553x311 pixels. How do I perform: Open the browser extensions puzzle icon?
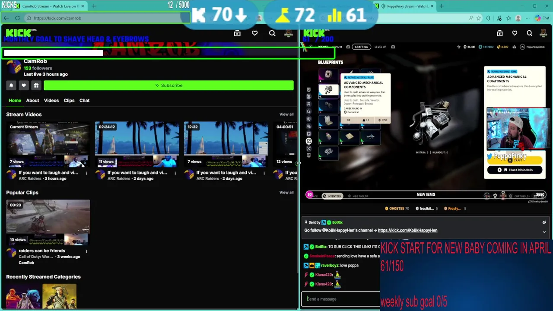488,18
